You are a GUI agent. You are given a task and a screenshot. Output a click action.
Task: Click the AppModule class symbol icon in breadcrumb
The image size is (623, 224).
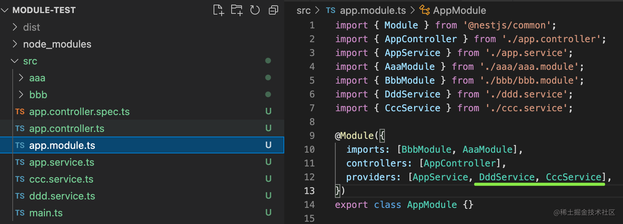pos(424,10)
